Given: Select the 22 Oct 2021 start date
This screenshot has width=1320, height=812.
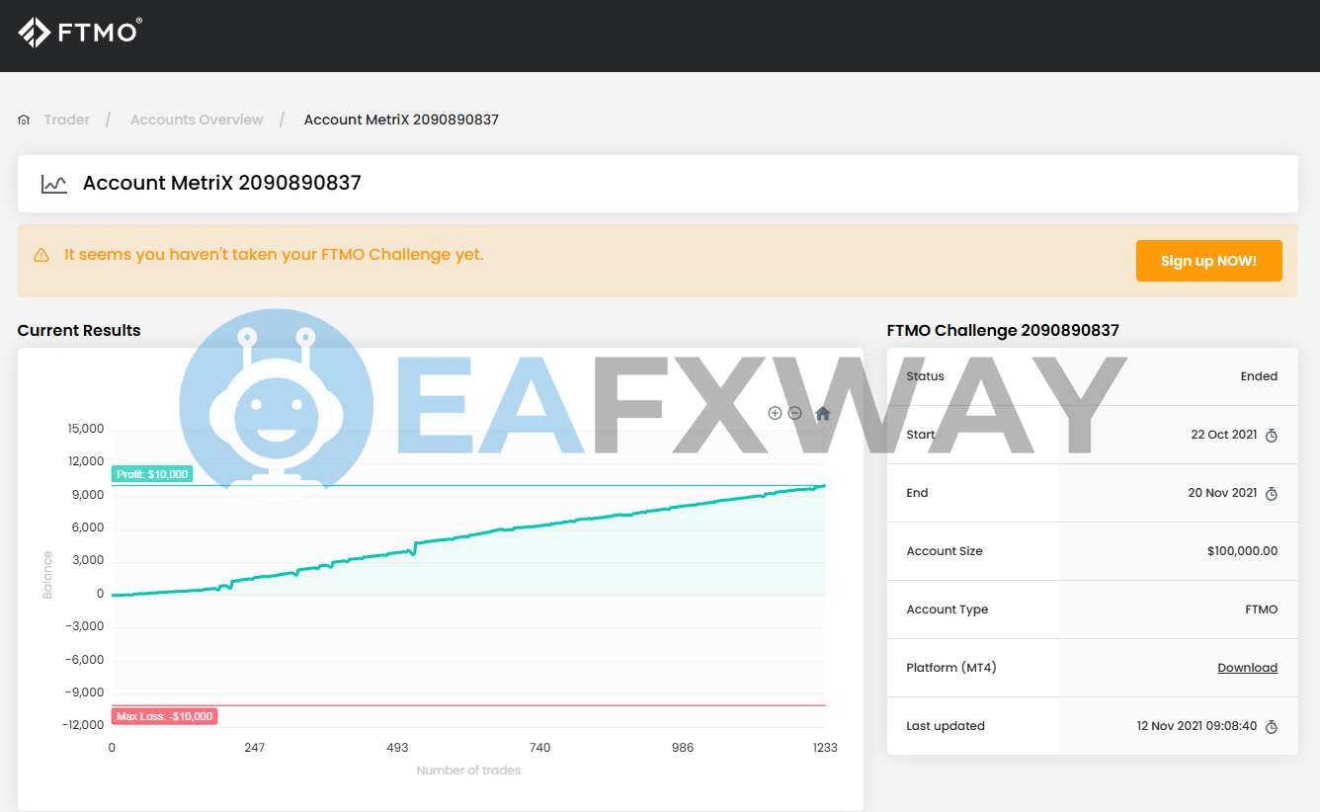Looking at the screenshot, I should point(1224,435).
